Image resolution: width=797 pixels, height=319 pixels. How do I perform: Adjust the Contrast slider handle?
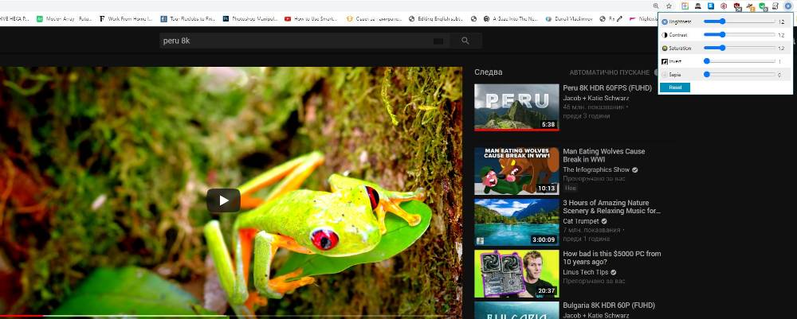point(722,34)
